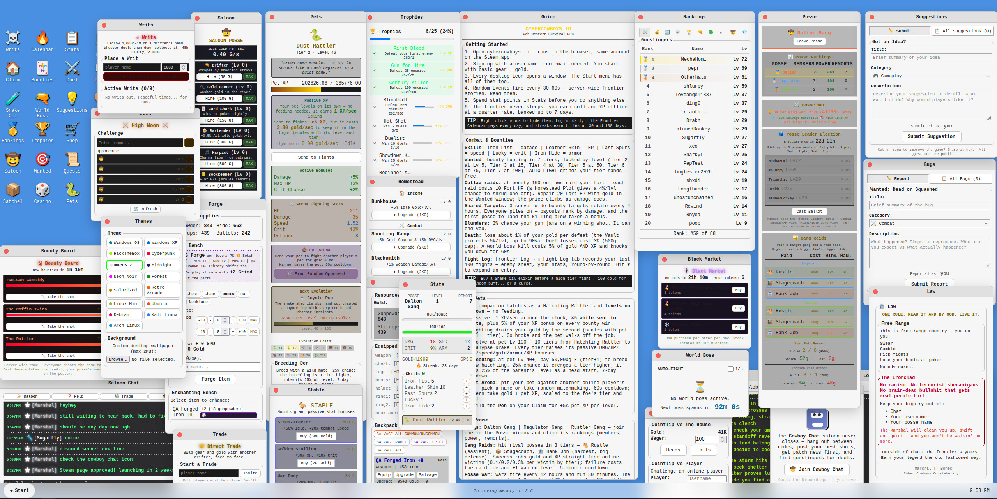Open the Suggestions Category dropdown showing Gameplay

pos(931,76)
